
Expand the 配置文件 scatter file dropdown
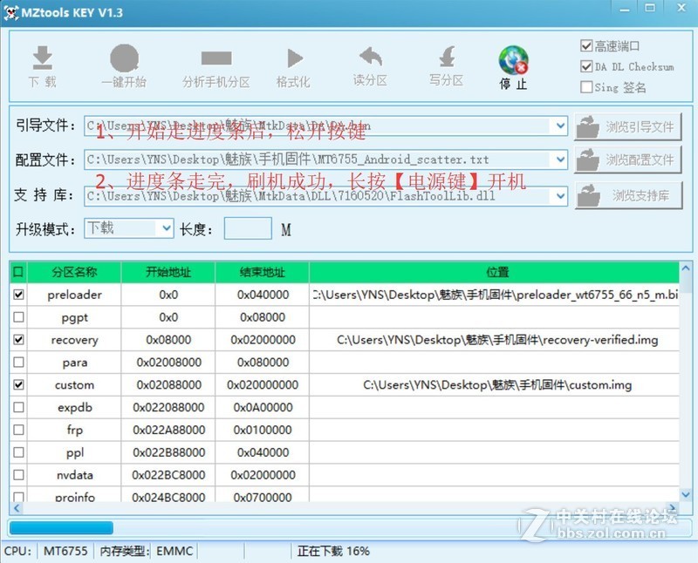tap(561, 160)
